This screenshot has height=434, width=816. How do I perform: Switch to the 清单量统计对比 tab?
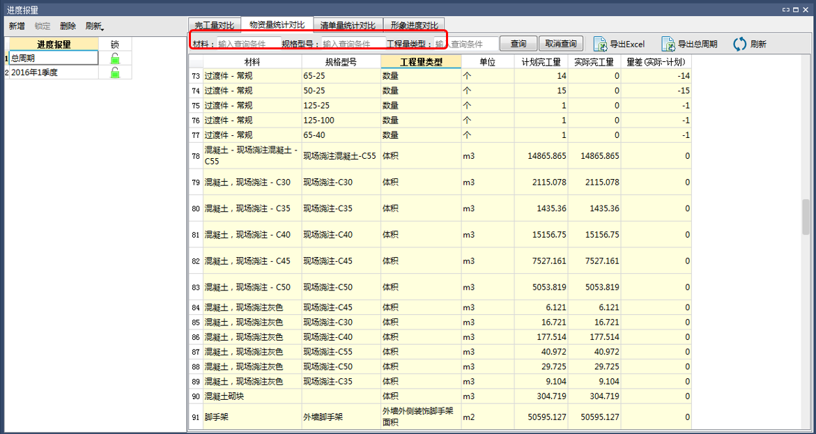(x=348, y=25)
